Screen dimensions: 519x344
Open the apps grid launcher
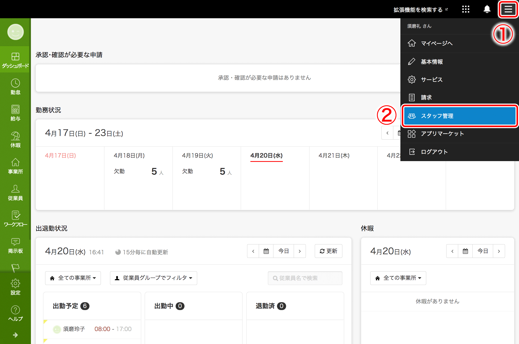466,9
